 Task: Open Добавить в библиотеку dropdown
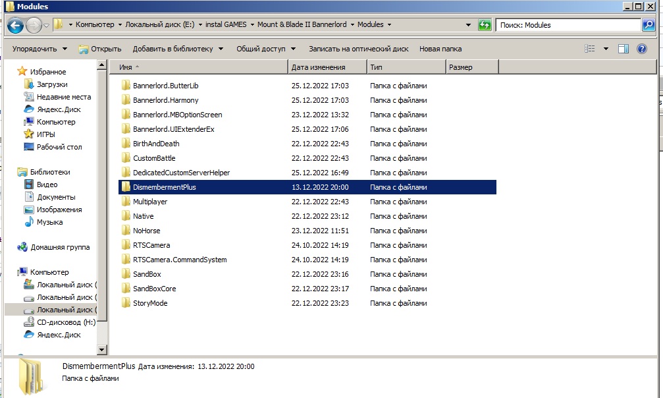(x=178, y=49)
